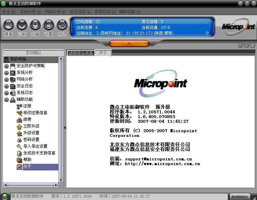This screenshot has height=200, width=257.
Task: Click the first small panel icon under the Micropoint logo
Action: coord(241,45)
